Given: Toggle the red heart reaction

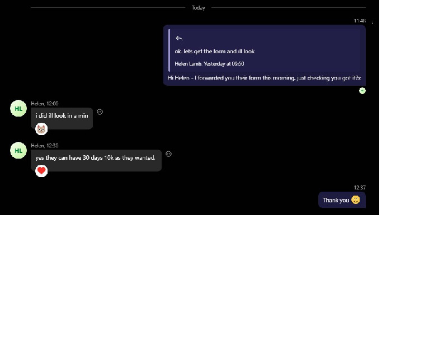Looking at the screenshot, I should point(41,171).
